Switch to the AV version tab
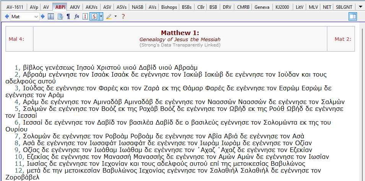Image resolution: width=365 pixels, height=181 pixels. 46,7
